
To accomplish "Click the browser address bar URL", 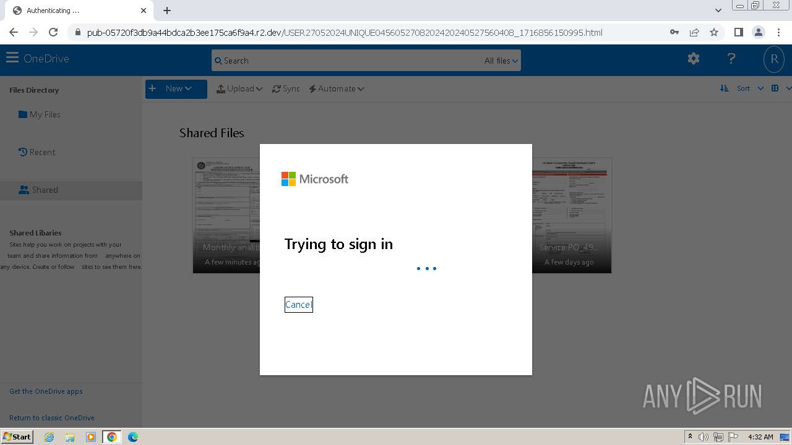I will point(345,33).
